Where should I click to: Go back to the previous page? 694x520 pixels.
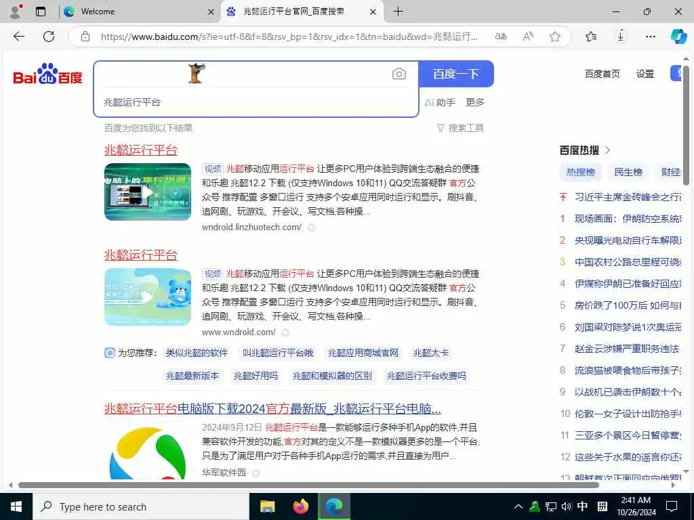(x=18, y=37)
